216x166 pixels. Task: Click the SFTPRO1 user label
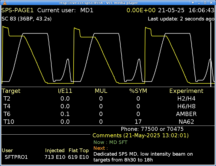(x=16, y=157)
